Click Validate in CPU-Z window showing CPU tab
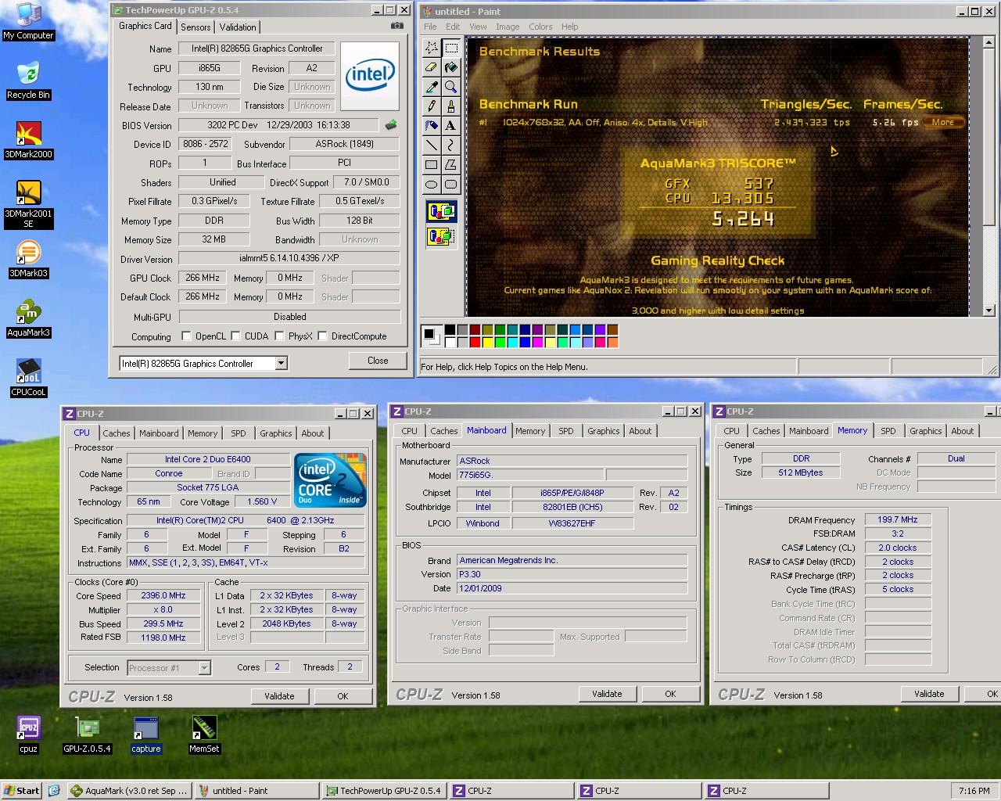The width and height of the screenshot is (1001, 801). tap(279, 696)
